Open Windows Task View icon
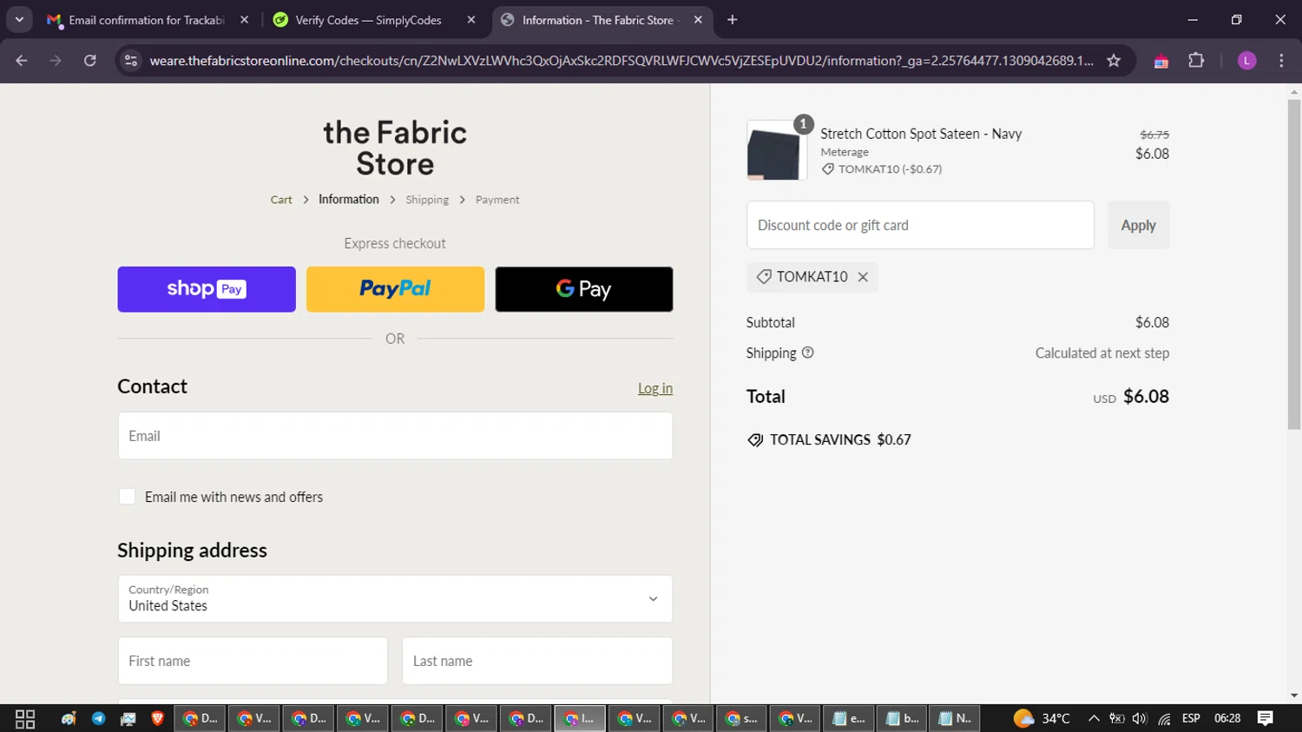 point(25,719)
